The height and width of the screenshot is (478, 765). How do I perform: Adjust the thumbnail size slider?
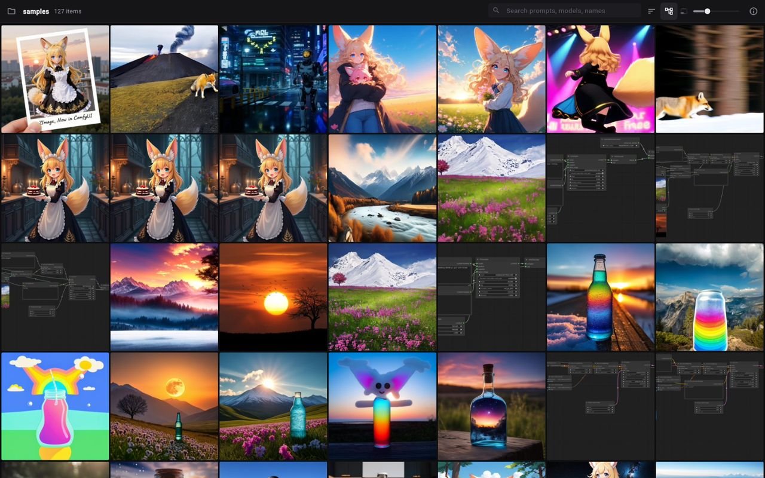click(715, 11)
